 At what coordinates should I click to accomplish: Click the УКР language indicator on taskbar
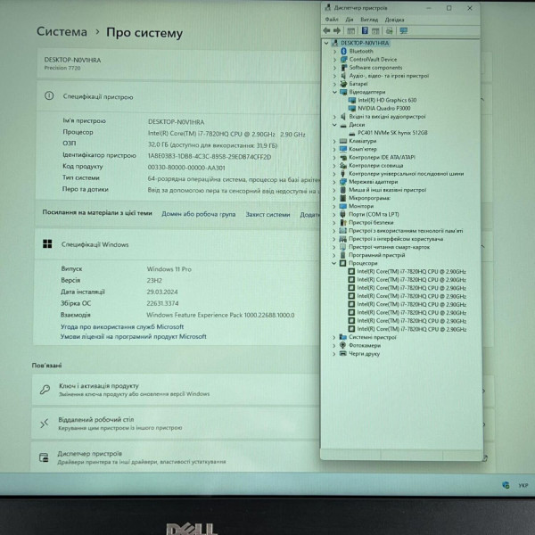(x=523, y=485)
